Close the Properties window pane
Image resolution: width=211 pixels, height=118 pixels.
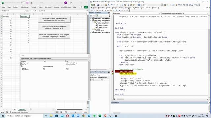point(109,72)
